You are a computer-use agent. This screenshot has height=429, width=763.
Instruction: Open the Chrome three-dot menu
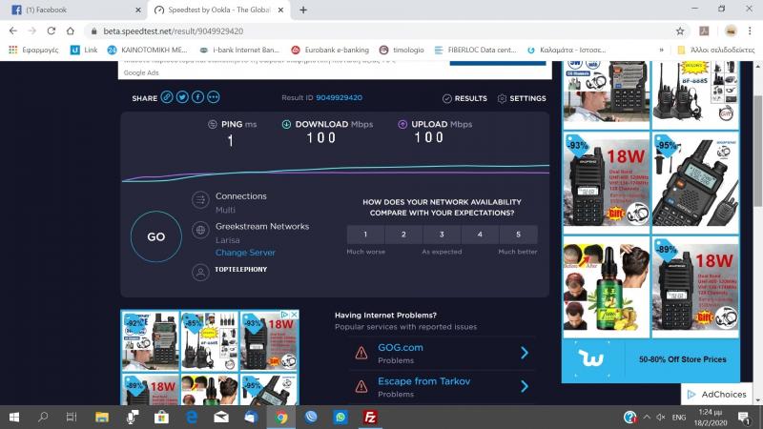750,31
